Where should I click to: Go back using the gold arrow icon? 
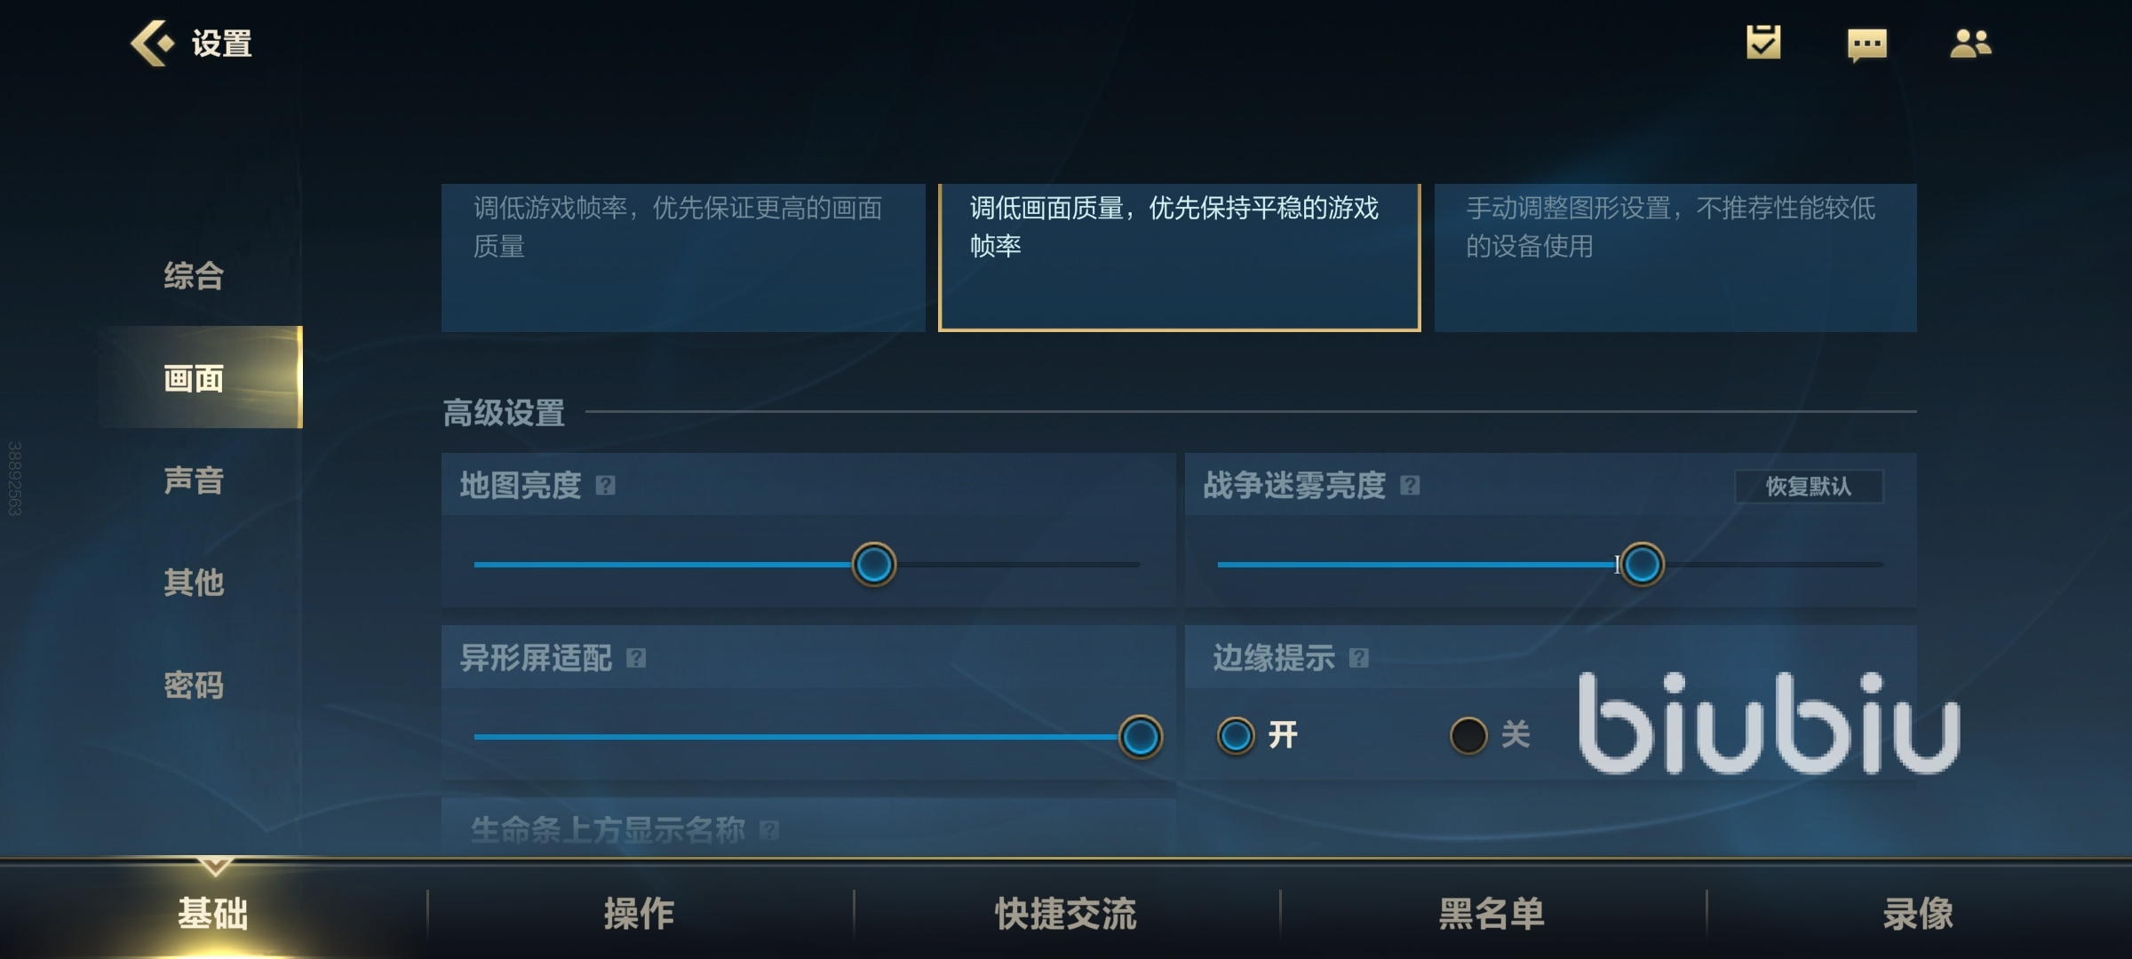coord(152,43)
